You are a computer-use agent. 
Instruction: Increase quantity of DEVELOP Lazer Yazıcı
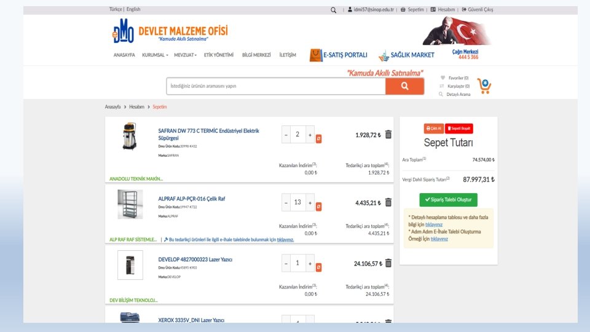(310, 264)
